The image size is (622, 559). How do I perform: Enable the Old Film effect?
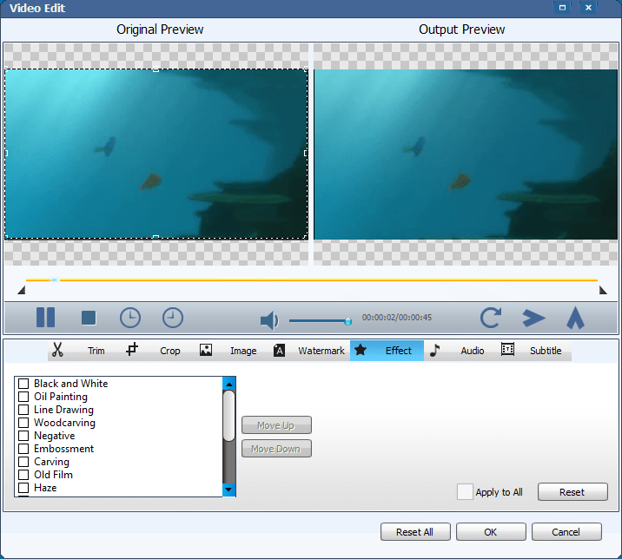pos(23,475)
